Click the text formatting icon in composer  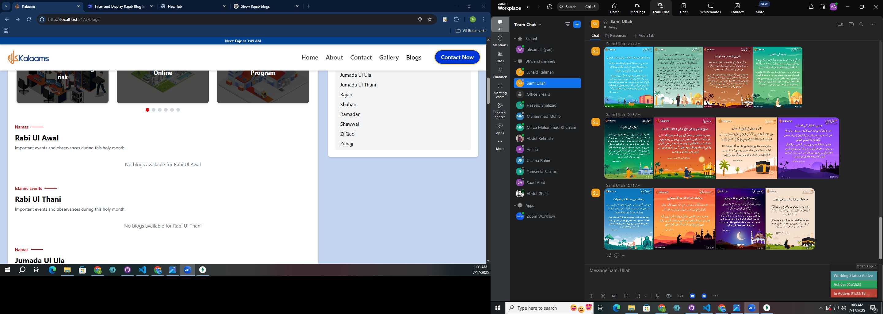point(591,296)
